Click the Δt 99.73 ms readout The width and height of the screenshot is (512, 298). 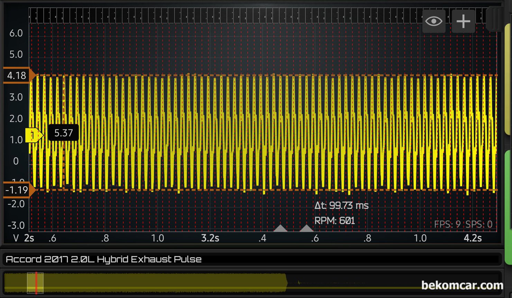pyautogui.click(x=341, y=205)
